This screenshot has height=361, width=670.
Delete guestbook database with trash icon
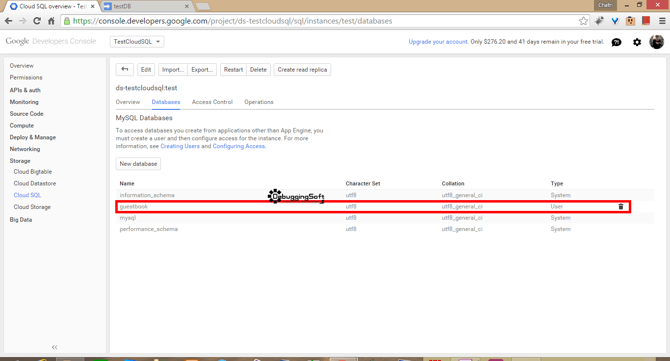(621, 206)
